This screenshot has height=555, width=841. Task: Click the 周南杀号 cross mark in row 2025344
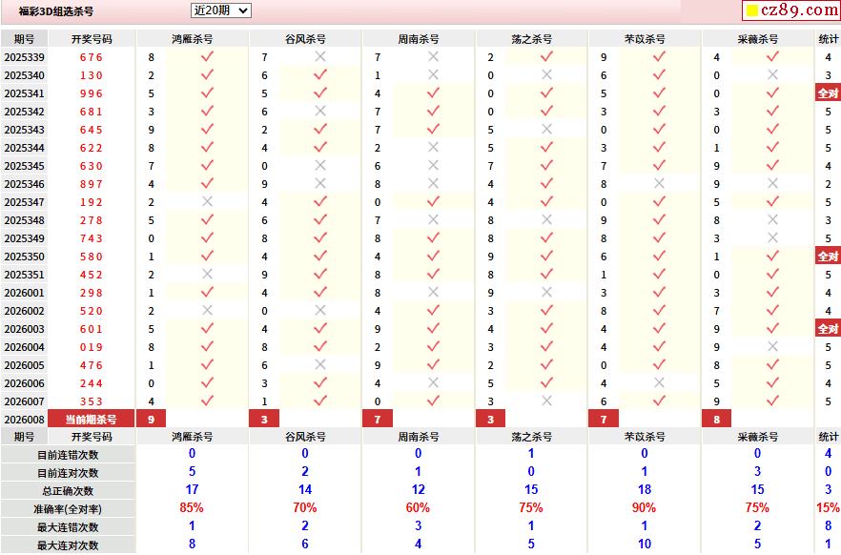[433, 148]
